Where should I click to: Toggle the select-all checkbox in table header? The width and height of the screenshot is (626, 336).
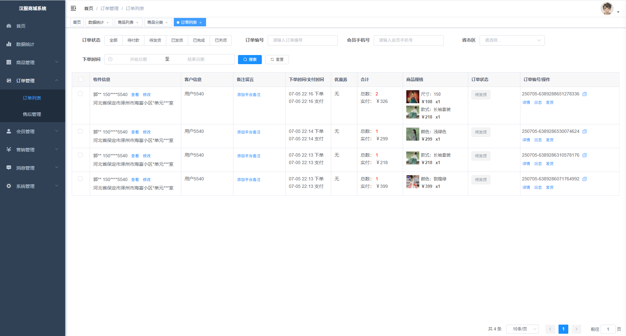(x=81, y=79)
